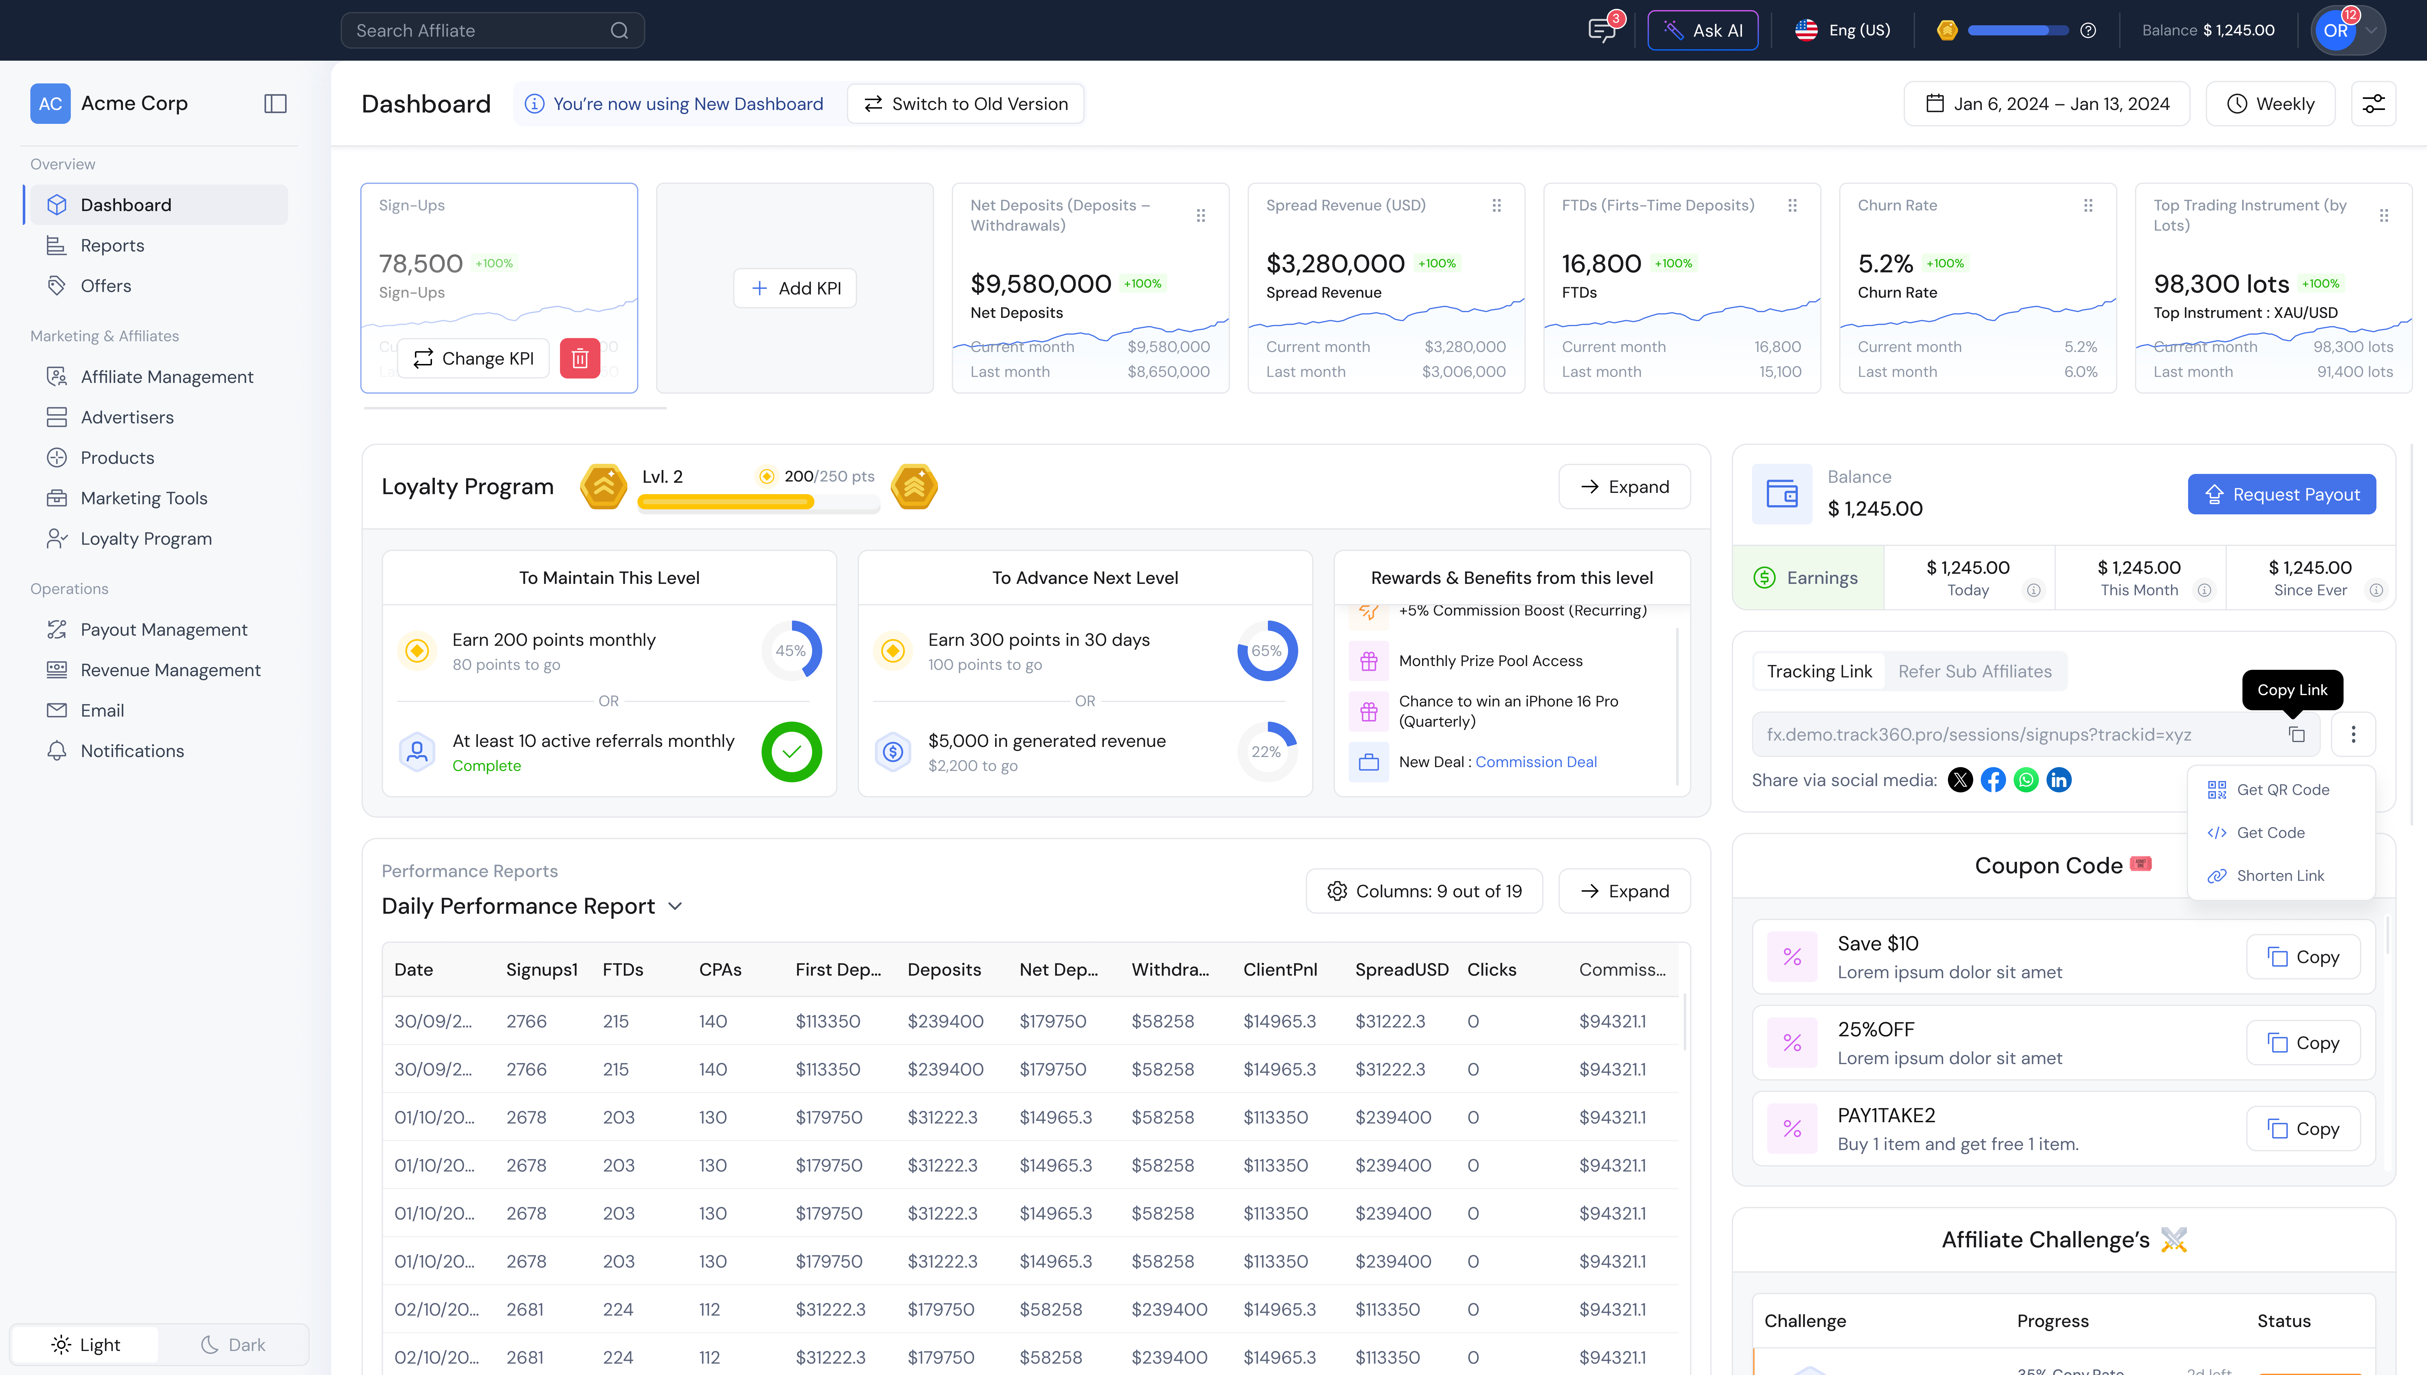Select Get QR Code menu option
The width and height of the screenshot is (2427, 1375).
(x=2283, y=790)
